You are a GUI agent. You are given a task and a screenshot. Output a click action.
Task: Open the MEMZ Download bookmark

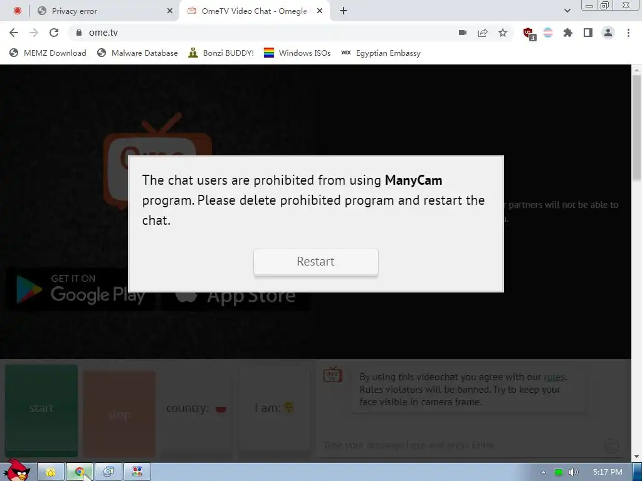[48, 53]
